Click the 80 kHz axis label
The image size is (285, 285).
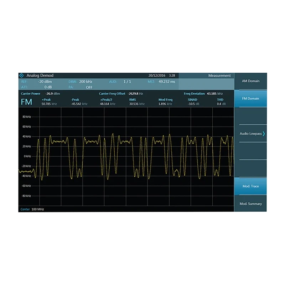(x=27, y=117)
